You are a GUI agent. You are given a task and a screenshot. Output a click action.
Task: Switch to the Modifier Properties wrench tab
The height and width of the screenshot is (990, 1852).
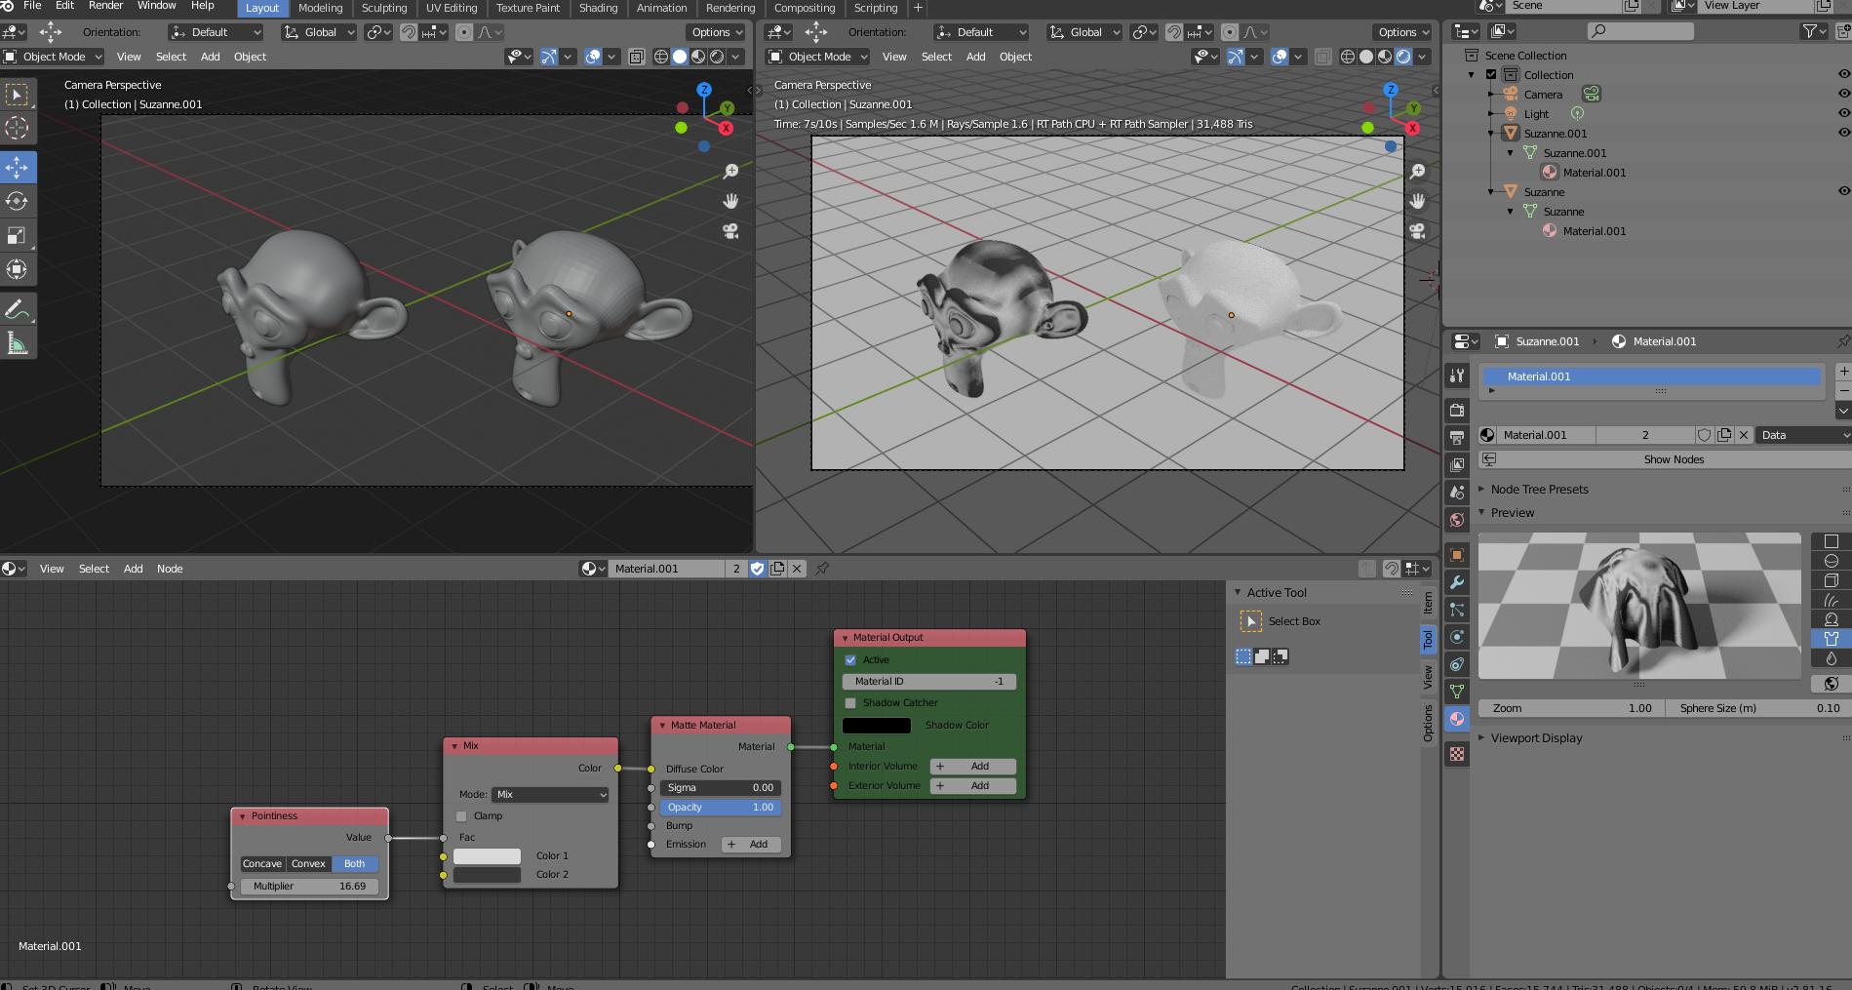click(x=1457, y=582)
